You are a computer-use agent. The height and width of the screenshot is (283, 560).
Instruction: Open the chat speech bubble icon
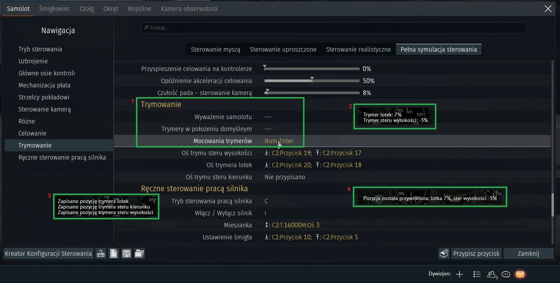(x=506, y=274)
